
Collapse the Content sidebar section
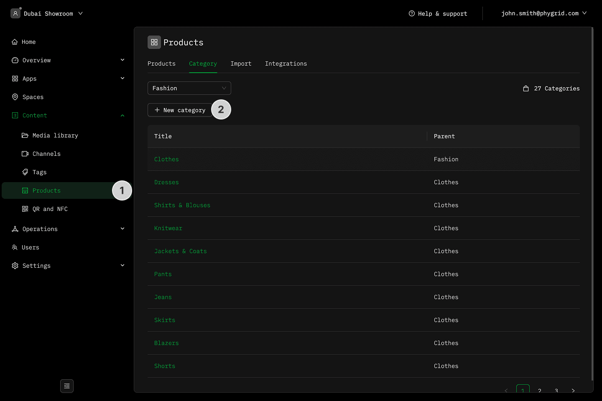pyautogui.click(x=122, y=115)
